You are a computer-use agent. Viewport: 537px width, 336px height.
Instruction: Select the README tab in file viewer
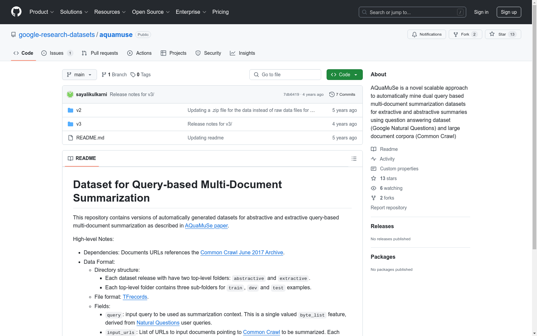pos(82,158)
